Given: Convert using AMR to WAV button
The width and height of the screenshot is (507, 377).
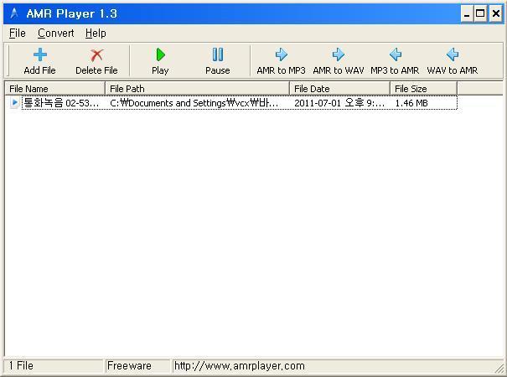Looking at the screenshot, I should click(x=339, y=61).
